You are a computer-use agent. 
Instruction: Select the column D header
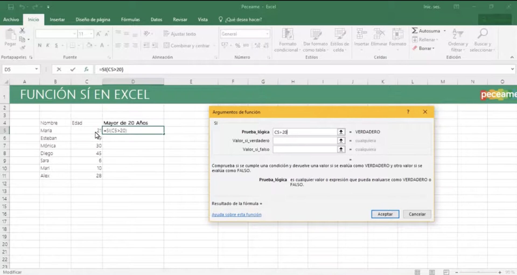(133, 82)
